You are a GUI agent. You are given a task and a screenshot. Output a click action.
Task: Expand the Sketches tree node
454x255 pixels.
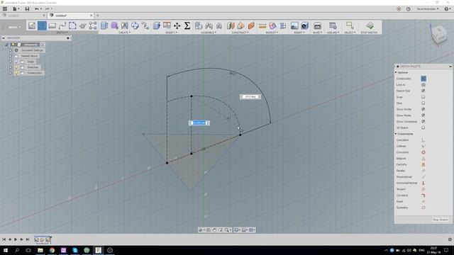coord(11,67)
